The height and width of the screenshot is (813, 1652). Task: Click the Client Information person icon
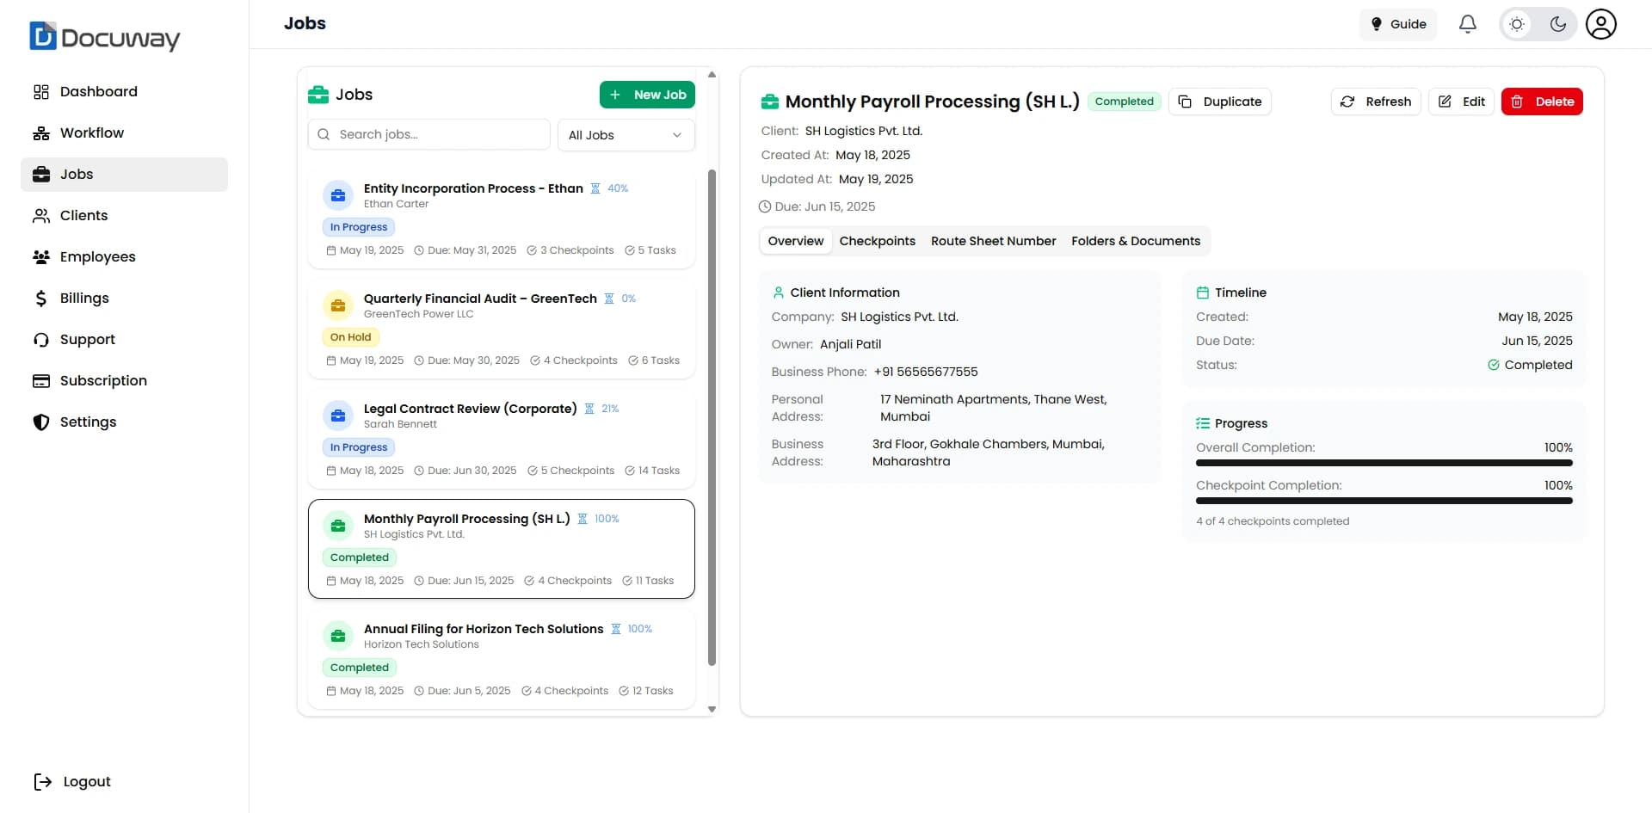(779, 293)
